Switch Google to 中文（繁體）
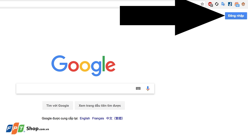The height and width of the screenshot is (139, 248). [x=115, y=118]
